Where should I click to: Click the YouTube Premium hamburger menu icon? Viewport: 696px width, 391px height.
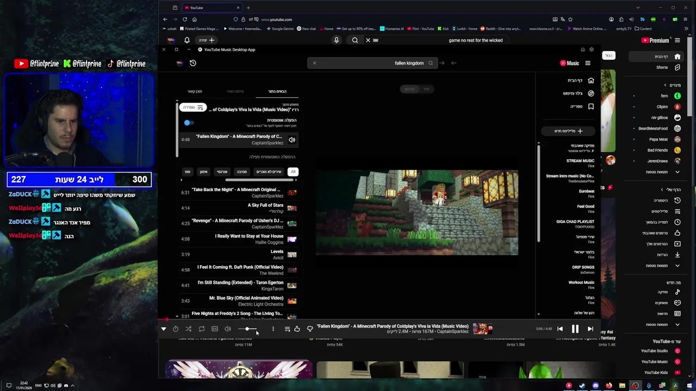[678, 40]
